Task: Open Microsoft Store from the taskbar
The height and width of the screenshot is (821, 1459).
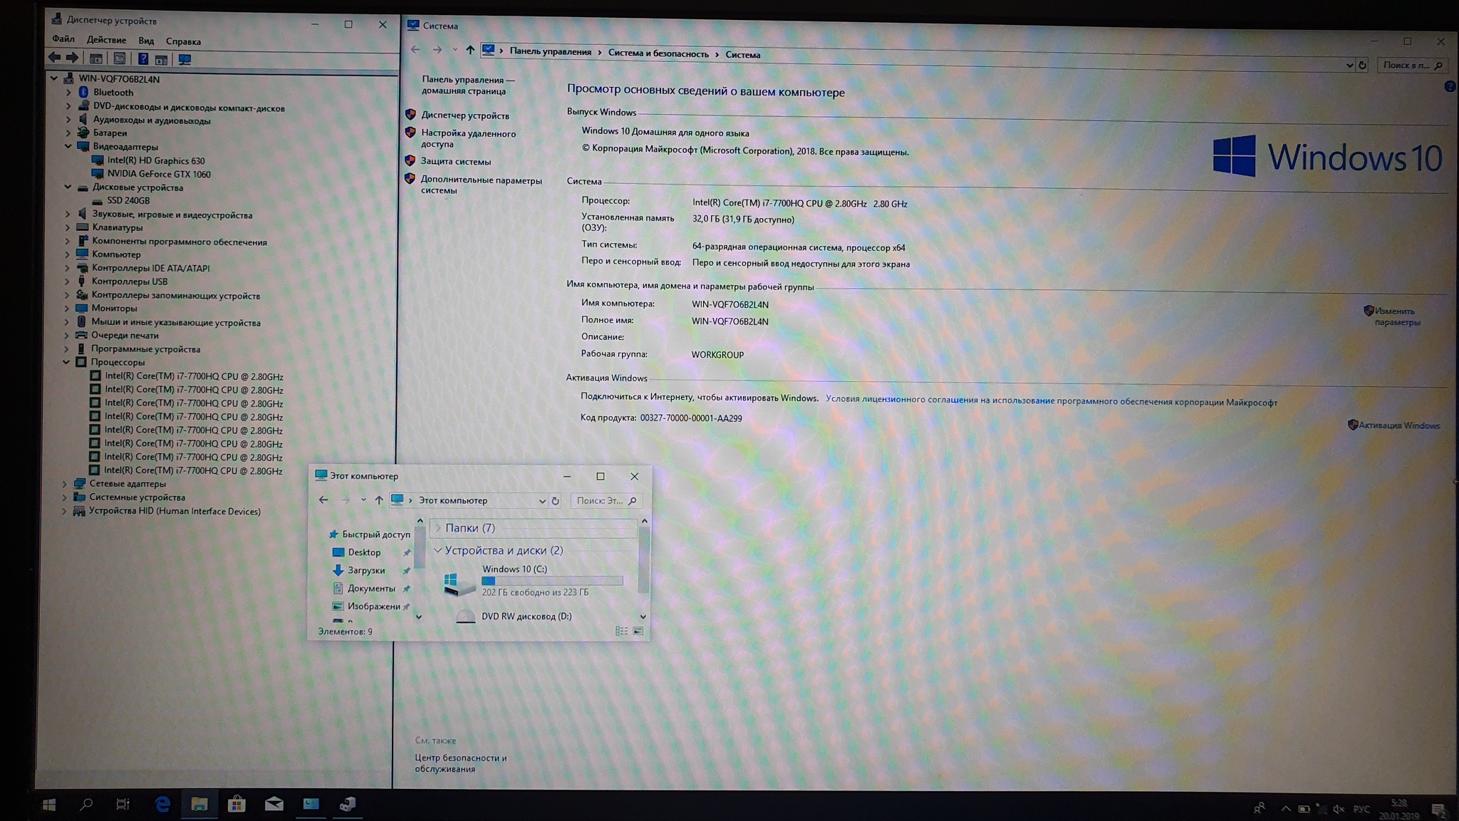Action: 237,804
